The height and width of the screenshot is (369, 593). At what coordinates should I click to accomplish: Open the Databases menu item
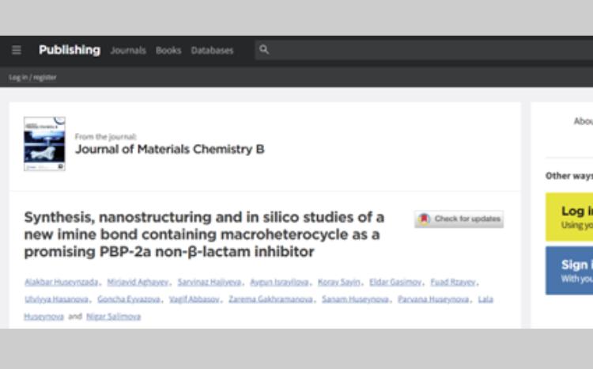click(212, 51)
